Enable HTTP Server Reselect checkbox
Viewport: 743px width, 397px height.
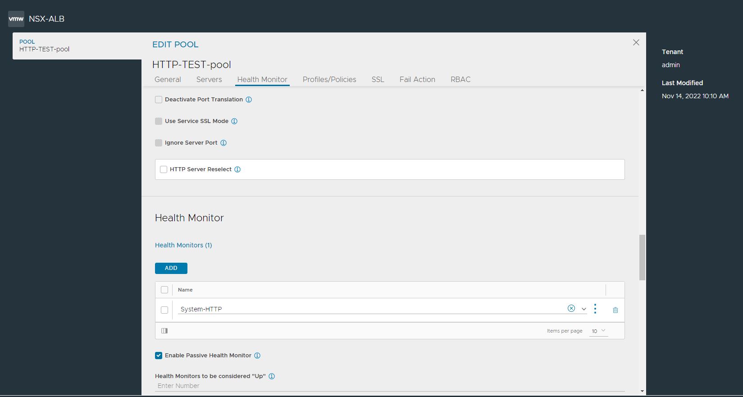[164, 169]
